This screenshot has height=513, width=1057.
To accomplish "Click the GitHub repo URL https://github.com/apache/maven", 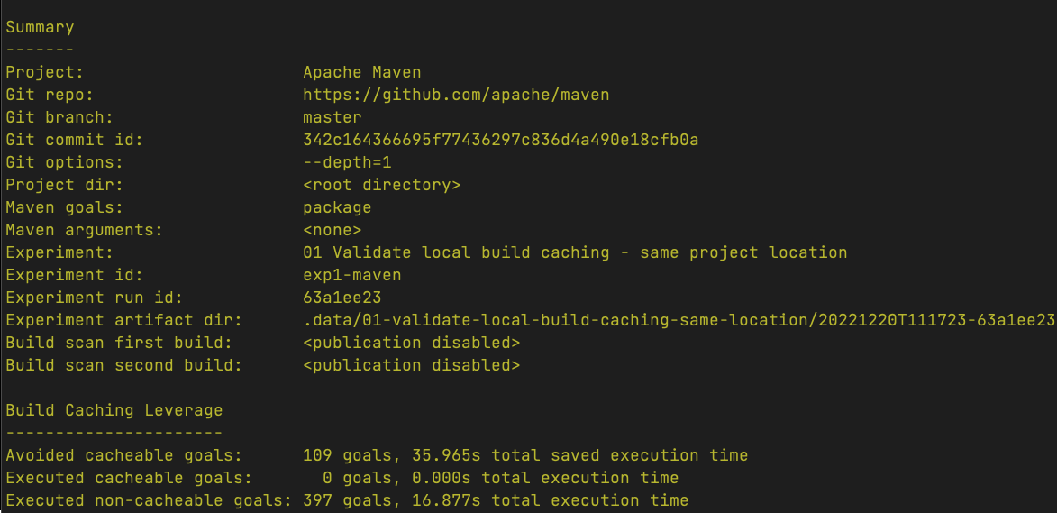I will (x=456, y=95).
